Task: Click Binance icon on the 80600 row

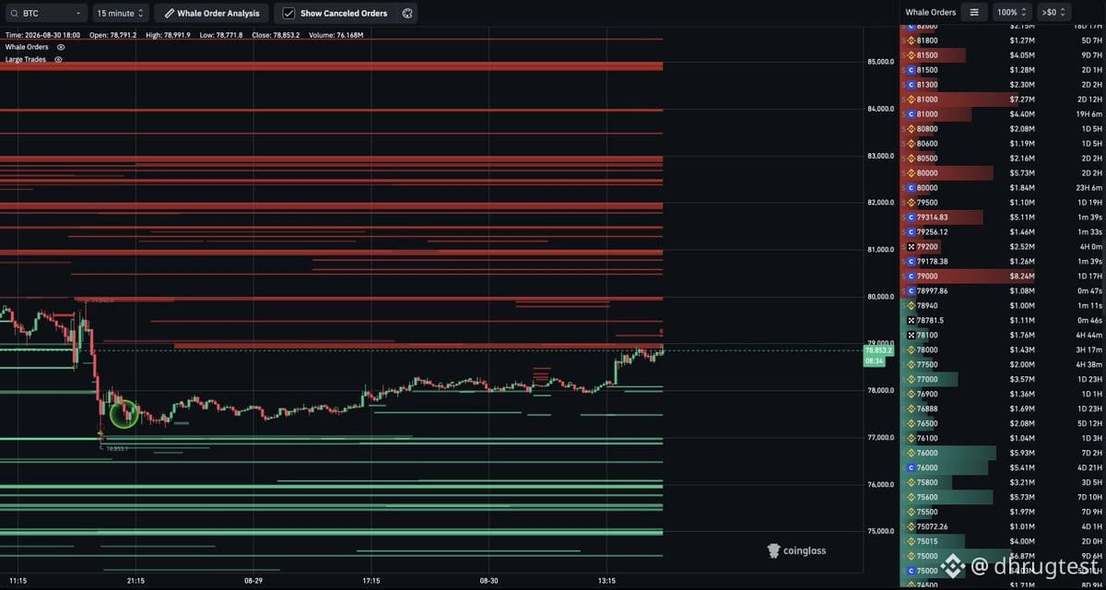Action: coord(910,144)
